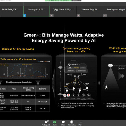Select Бондарчук Андрій participant tile
Image resolution: width=126 pixels, height=126 pixels.
click(x=115, y=11)
